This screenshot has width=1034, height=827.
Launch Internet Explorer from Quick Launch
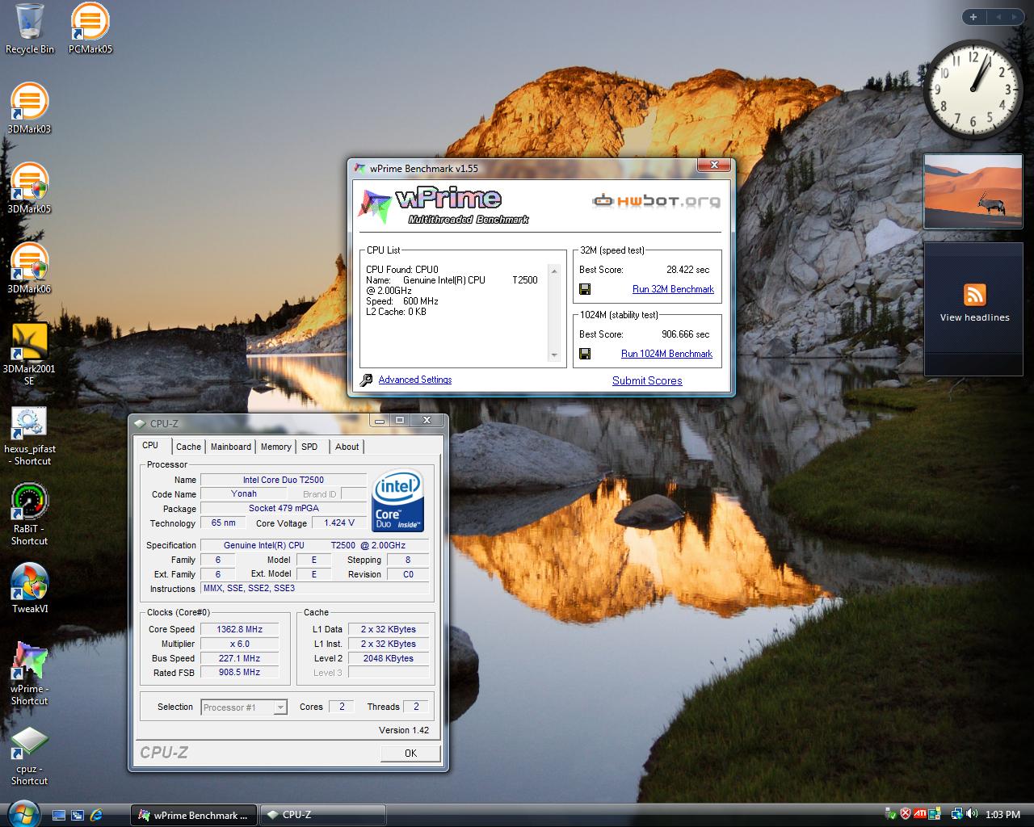point(97,815)
